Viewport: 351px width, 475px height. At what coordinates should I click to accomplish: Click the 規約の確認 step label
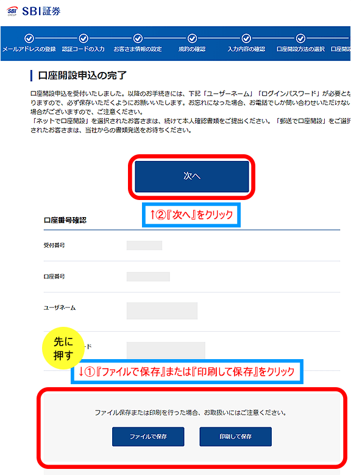[192, 49]
